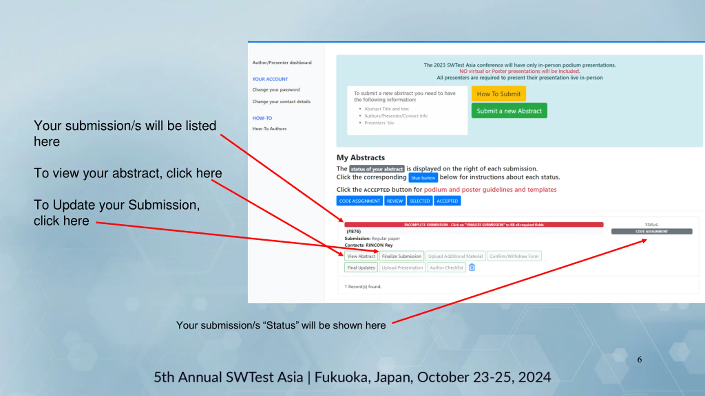The height and width of the screenshot is (396, 705).
Task: Open View Abstract for submission #876
Action: click(x=361, y=256)
